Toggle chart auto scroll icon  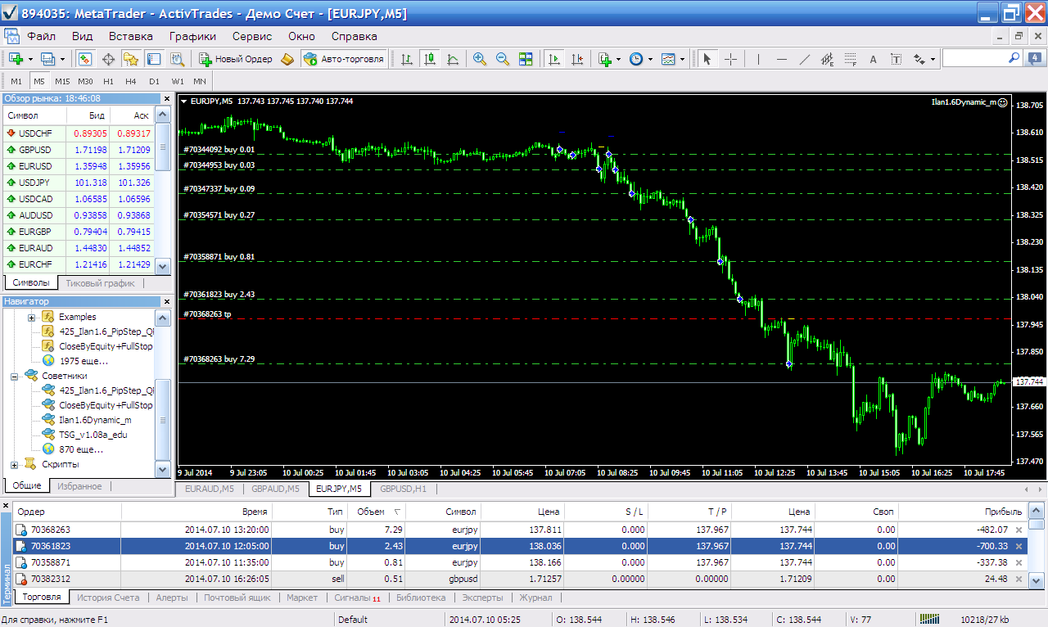(x=554, y=59)
